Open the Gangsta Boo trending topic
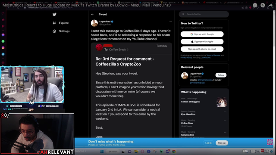The width and height of the screenshot is (276, 155). pos(188,135)
